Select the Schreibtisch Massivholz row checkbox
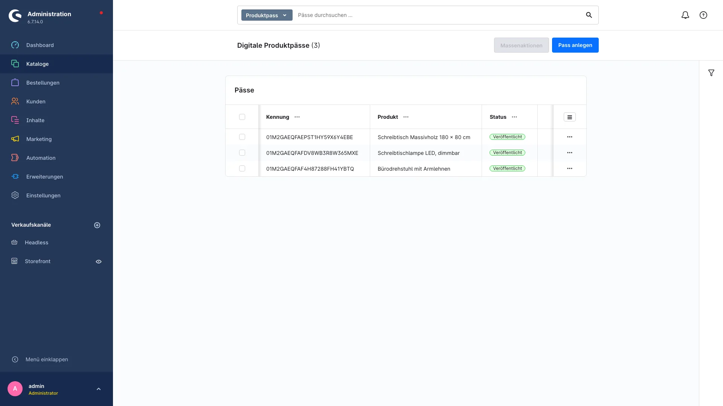This screenshot has width=723, height=406. pyautogui.click(x=242, y=137)
